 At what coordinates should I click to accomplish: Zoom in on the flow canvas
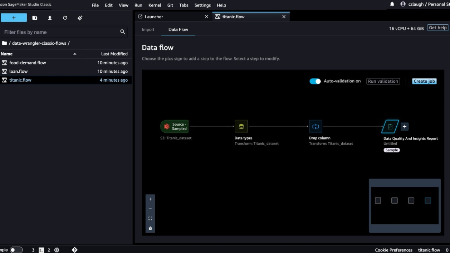[150, 199]
